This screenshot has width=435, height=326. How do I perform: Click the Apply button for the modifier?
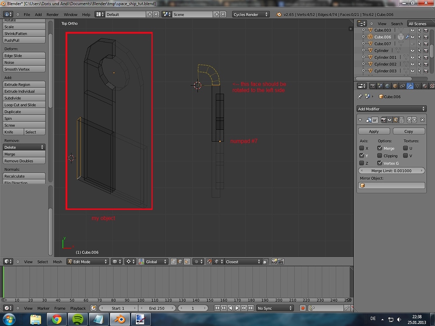[374, 132]
